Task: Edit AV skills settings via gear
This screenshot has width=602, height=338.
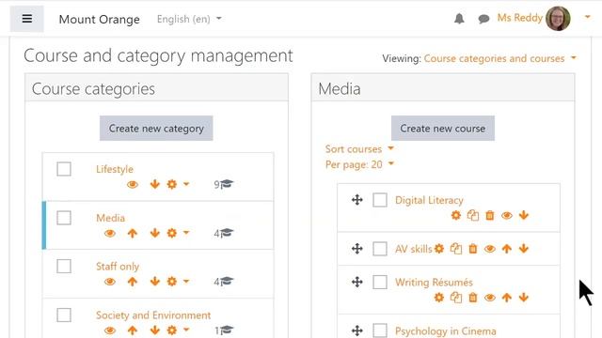Action: tap(439, 249)
